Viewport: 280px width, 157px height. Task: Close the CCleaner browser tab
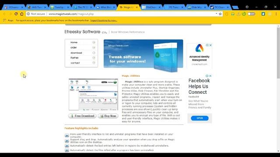click(22, 7)
